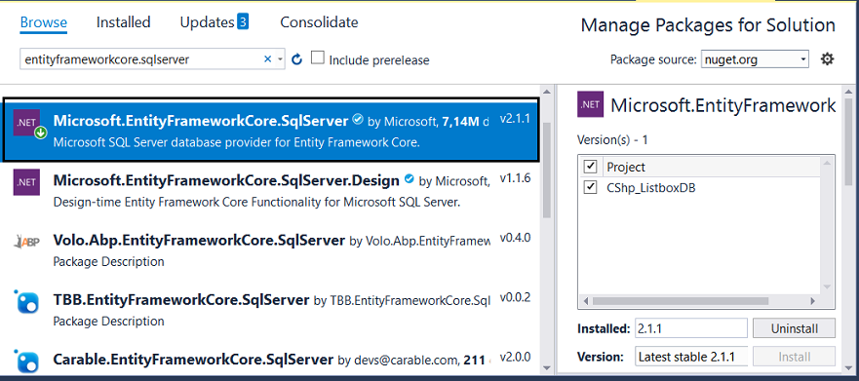Click the package list vertical scrollbar thumb
Image resolution: width=859 pixels, height=381 pixels.
tap(546, 170)
